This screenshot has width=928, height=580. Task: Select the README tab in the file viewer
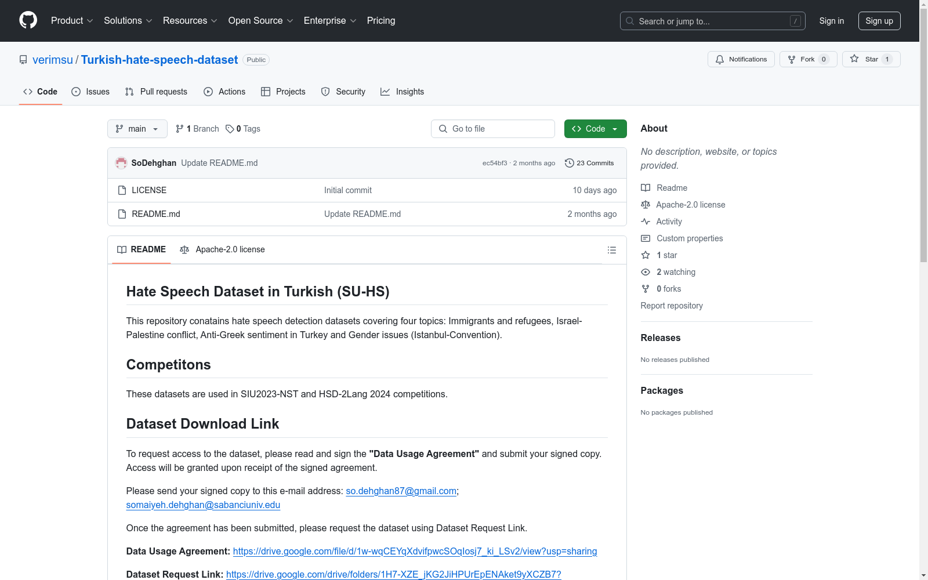142,249
